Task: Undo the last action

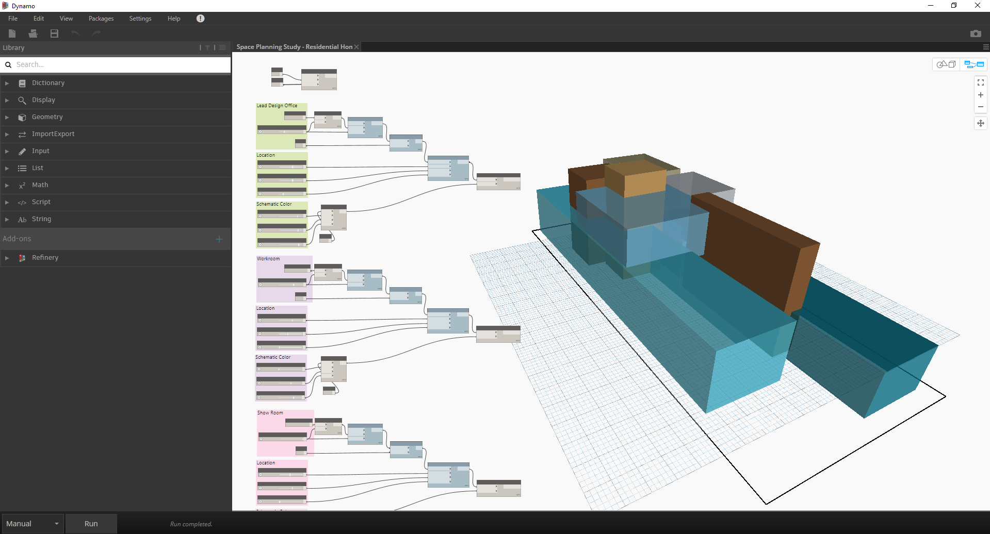Action: [x=75, y=33]
